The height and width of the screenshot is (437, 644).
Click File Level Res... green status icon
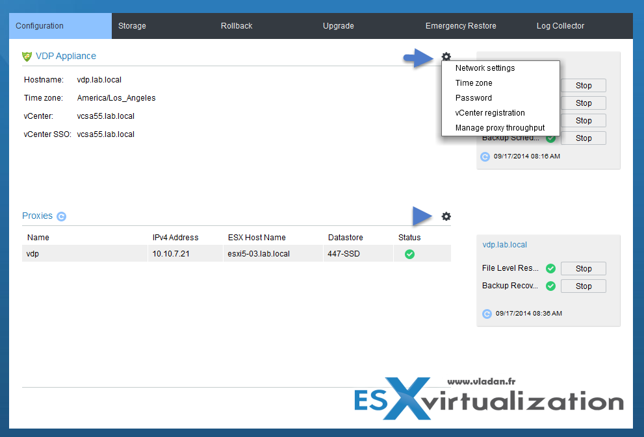point(550,268)
